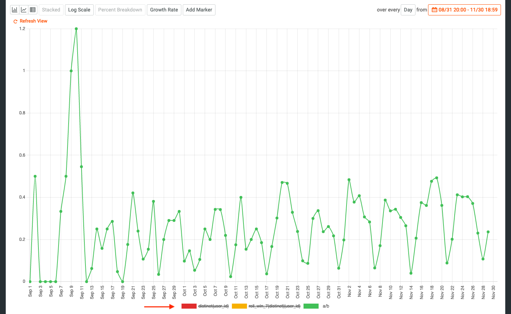
Task: Switch to Percent Breakdown mode
Action: 120,10
